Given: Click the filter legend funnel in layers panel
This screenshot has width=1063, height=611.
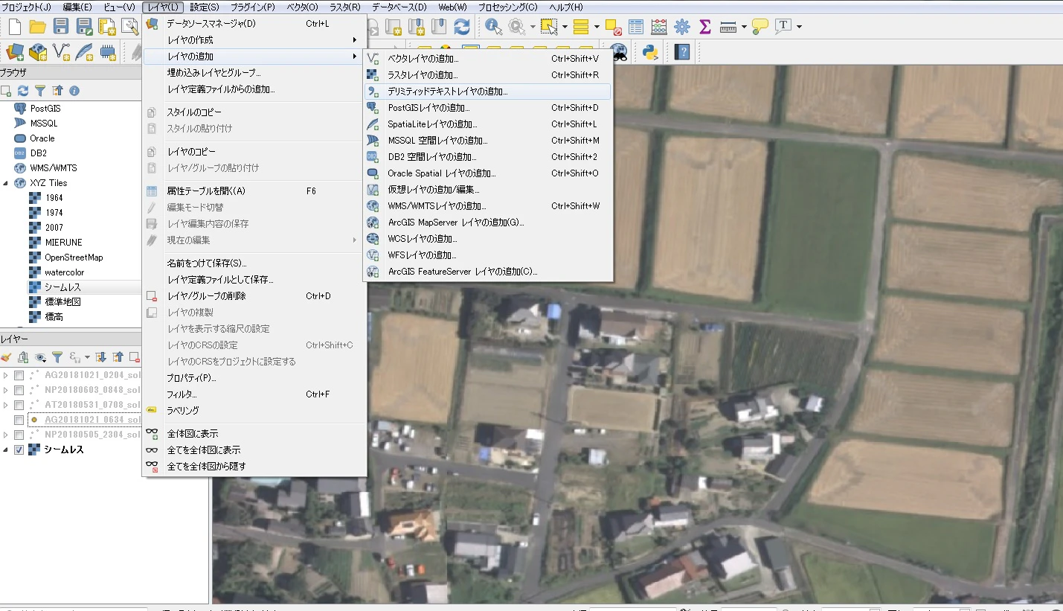Looking at the screenshot, I should tap(57, 357).
